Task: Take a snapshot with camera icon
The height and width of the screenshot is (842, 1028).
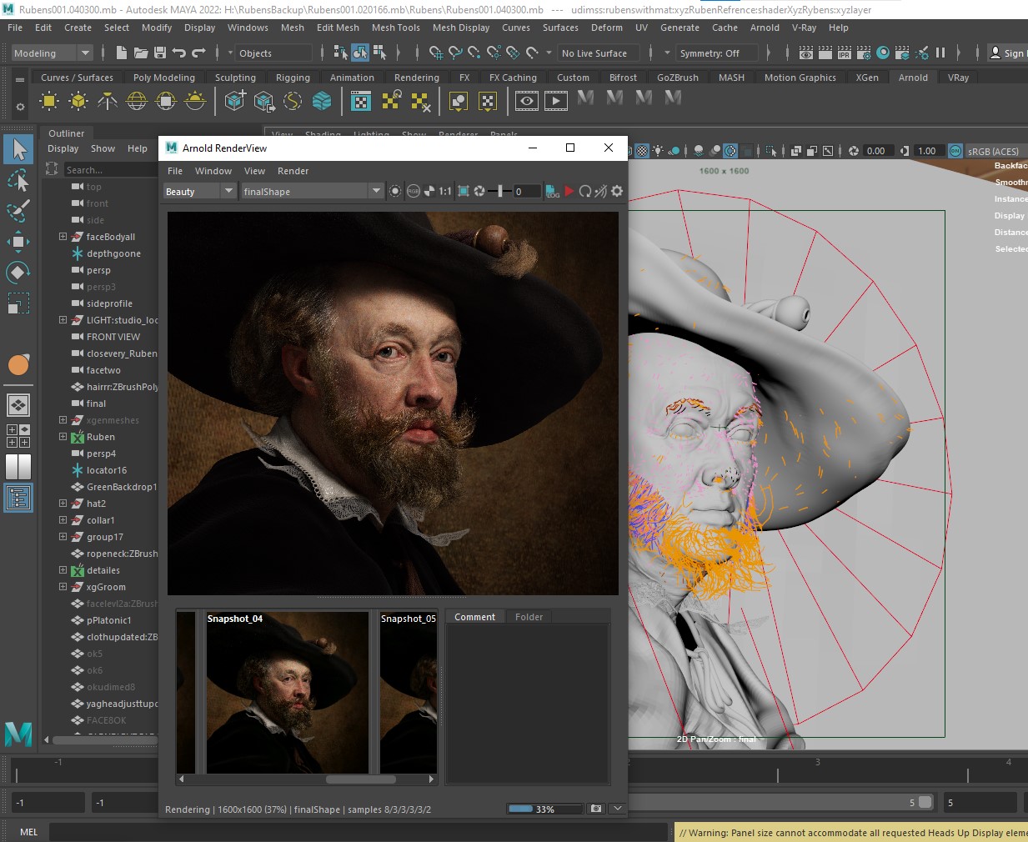Action: (x=595, y=809)
